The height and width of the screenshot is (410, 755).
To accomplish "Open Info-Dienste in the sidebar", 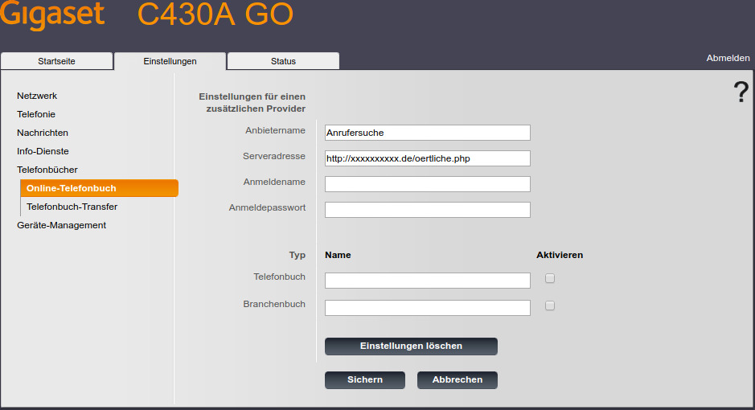I will pos(43,151).
